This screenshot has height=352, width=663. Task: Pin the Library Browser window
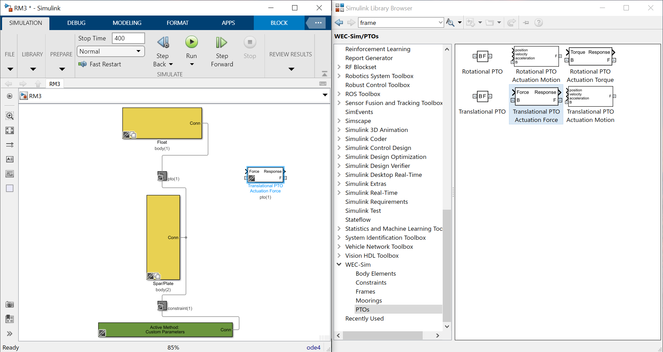pos(526,22)
